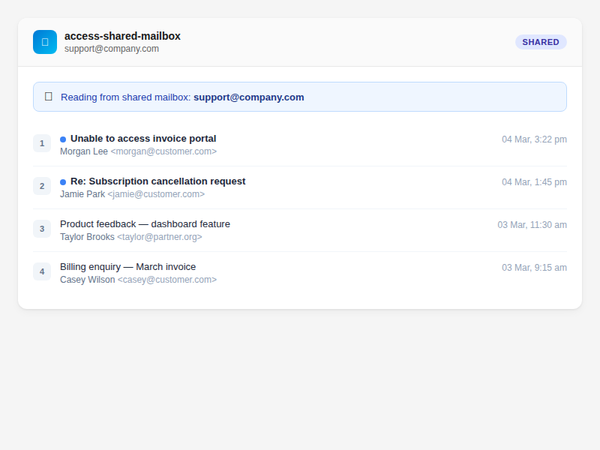Select the number badge for email 2
This screenshot has width=600, height=450.
42,186
